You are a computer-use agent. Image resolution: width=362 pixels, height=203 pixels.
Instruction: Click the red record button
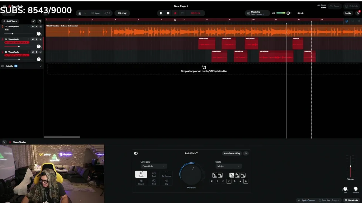tap(175, 13)
